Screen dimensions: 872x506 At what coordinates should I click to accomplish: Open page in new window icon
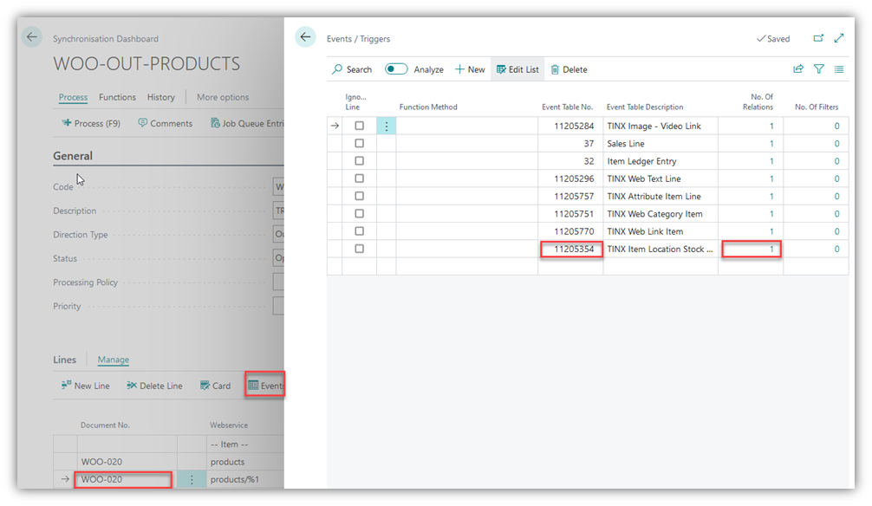tap(818, 38)
